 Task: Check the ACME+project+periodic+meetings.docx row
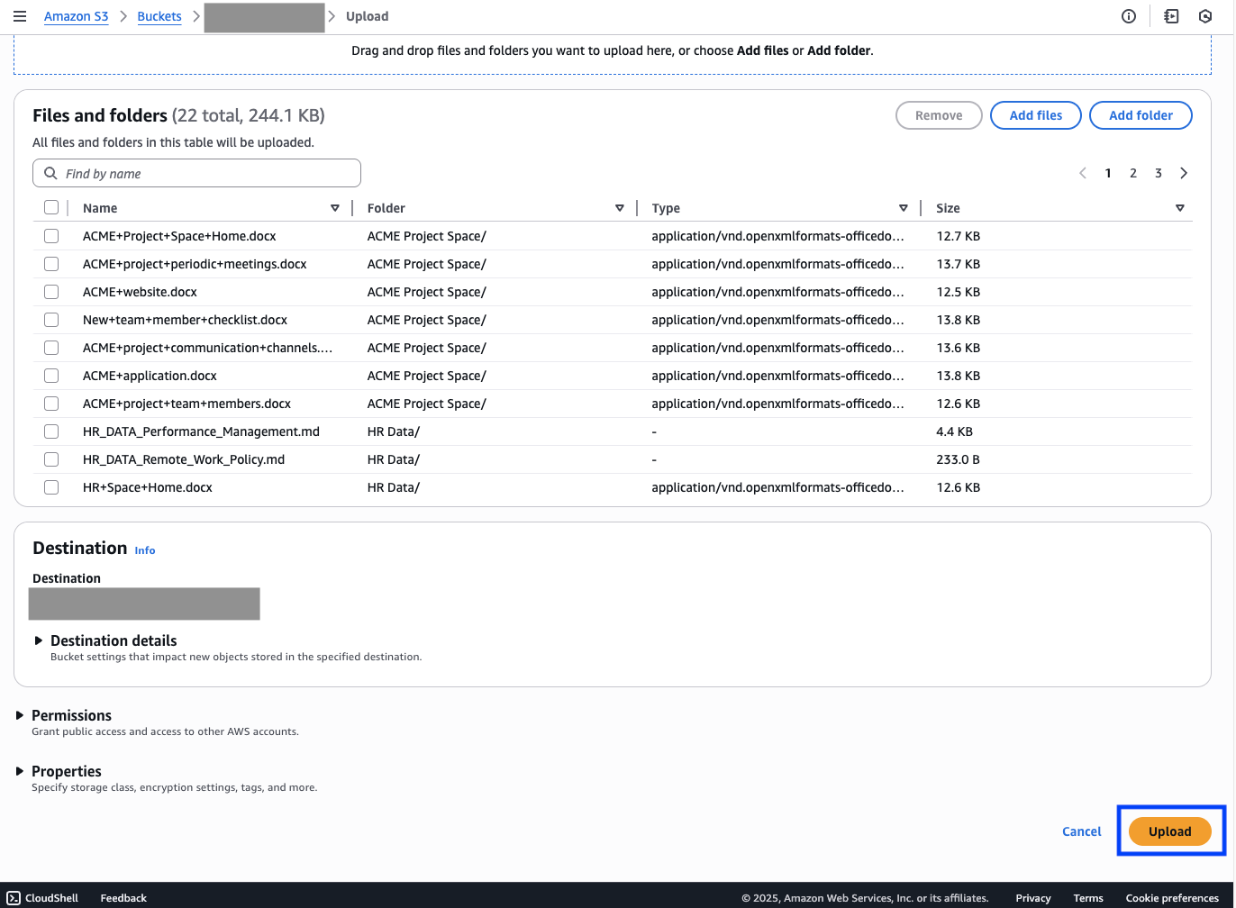tap(51, 264)
